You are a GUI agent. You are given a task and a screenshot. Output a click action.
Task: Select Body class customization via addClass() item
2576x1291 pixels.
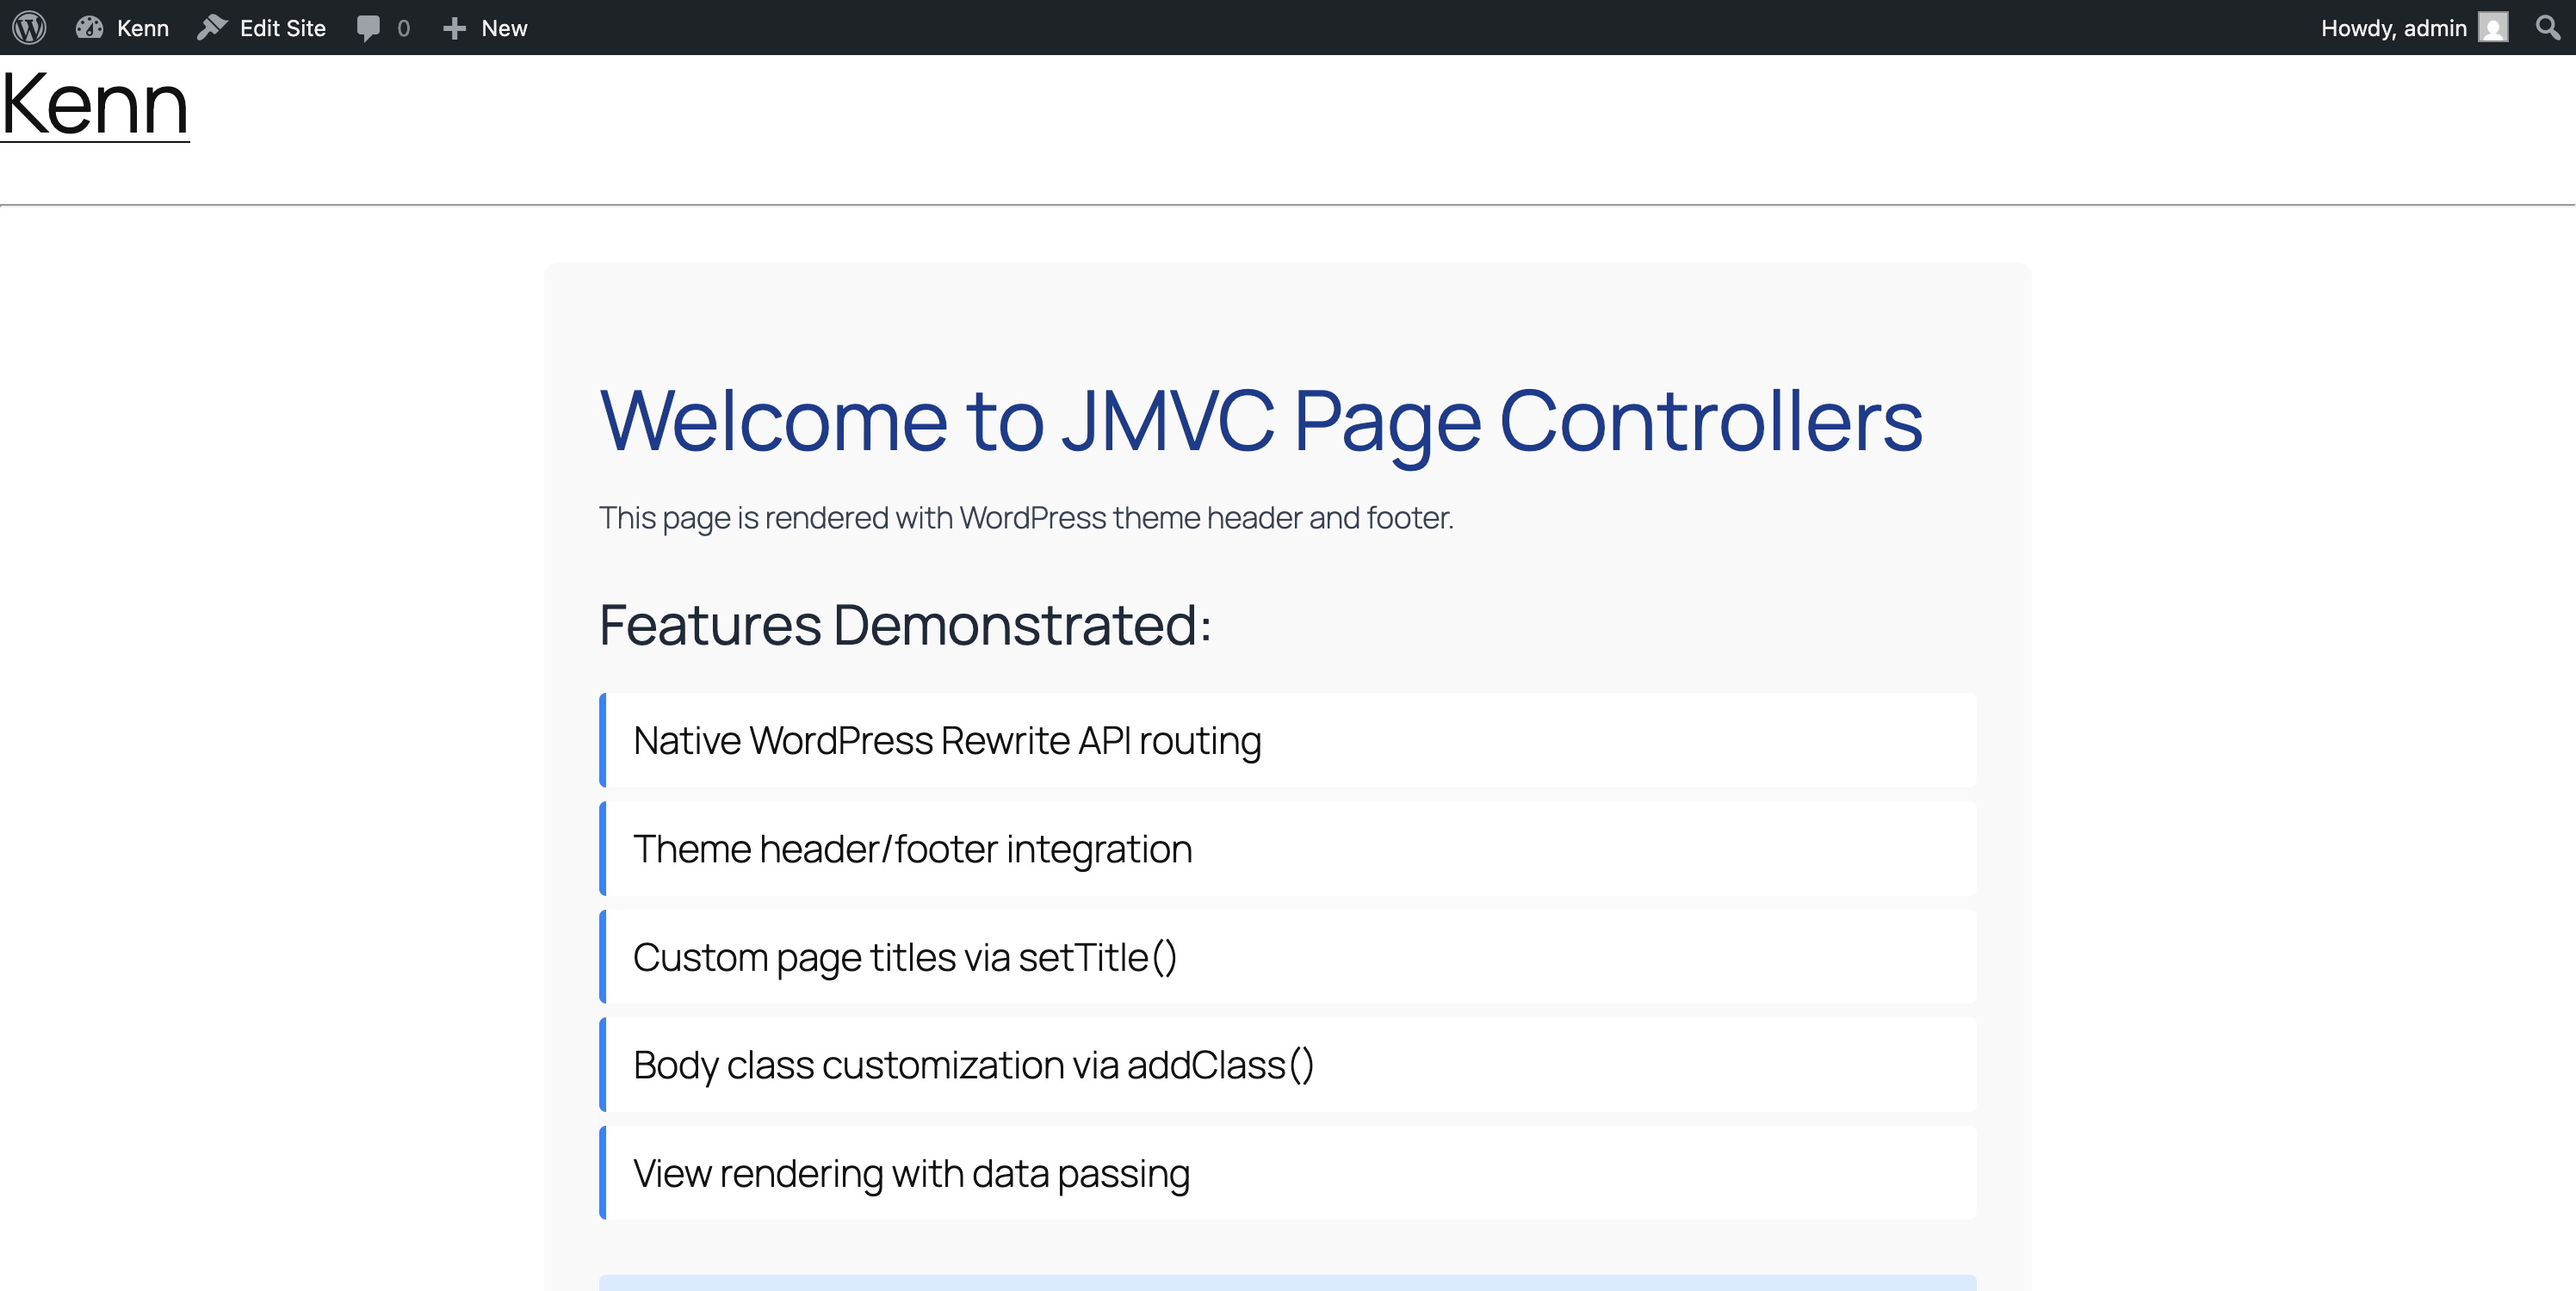1288,1065
